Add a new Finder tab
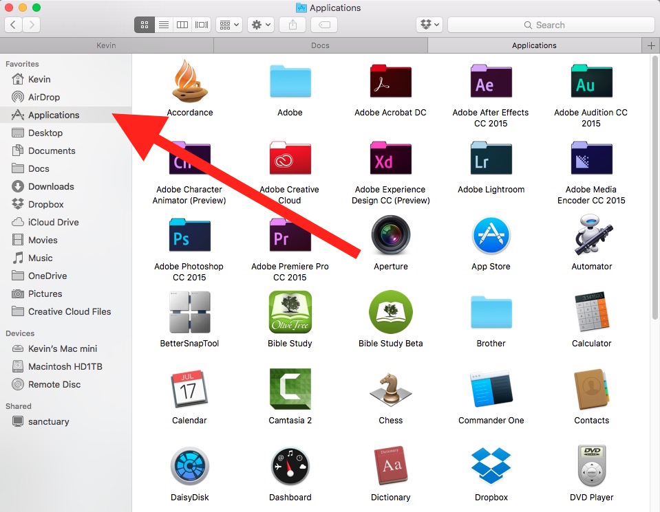The width and height of the screenshot is (660, 512). (x=651, y=45)
